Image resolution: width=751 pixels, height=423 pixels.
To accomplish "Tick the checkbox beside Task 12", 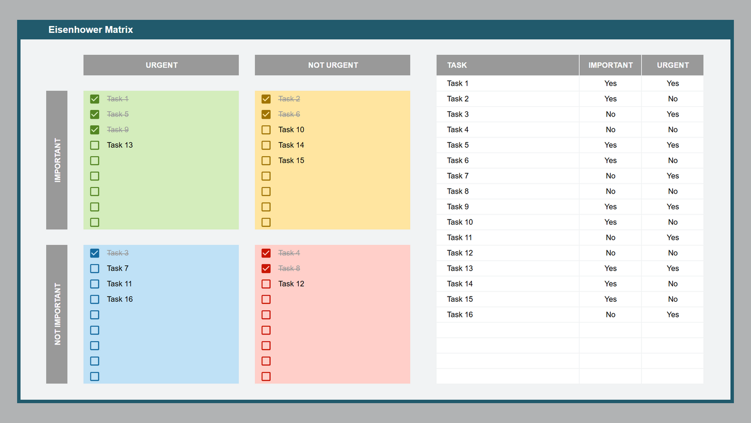I will pyautogui.click(x=266, y=284).
